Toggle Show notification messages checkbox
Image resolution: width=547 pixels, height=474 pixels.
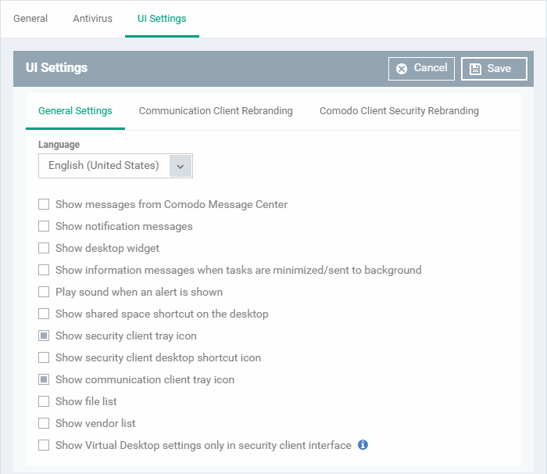point(44,226)
